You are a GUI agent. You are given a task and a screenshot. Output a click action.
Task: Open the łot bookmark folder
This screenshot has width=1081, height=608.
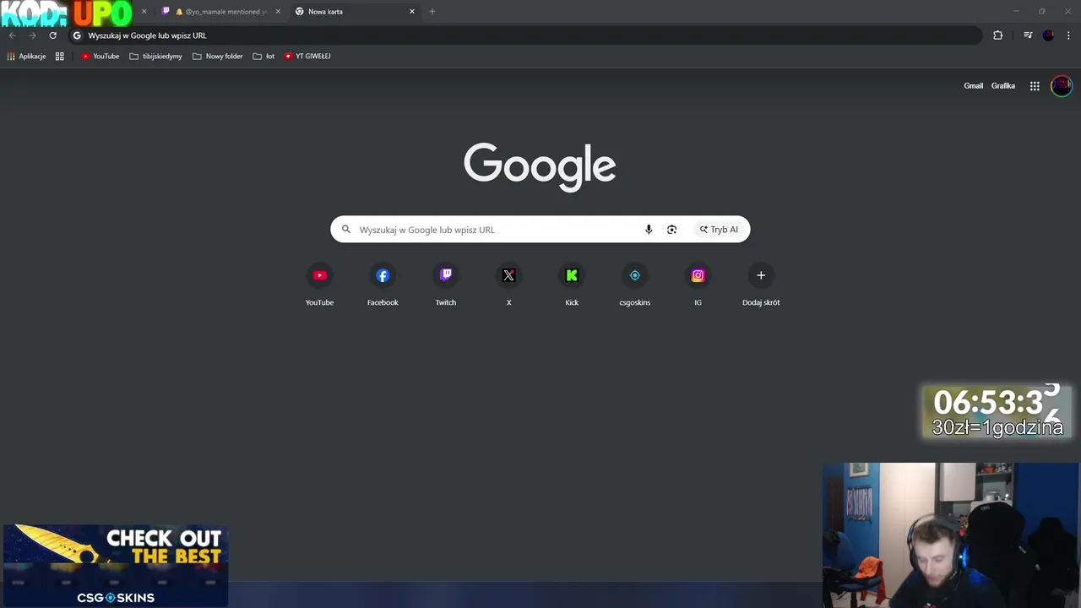[264, 57]
